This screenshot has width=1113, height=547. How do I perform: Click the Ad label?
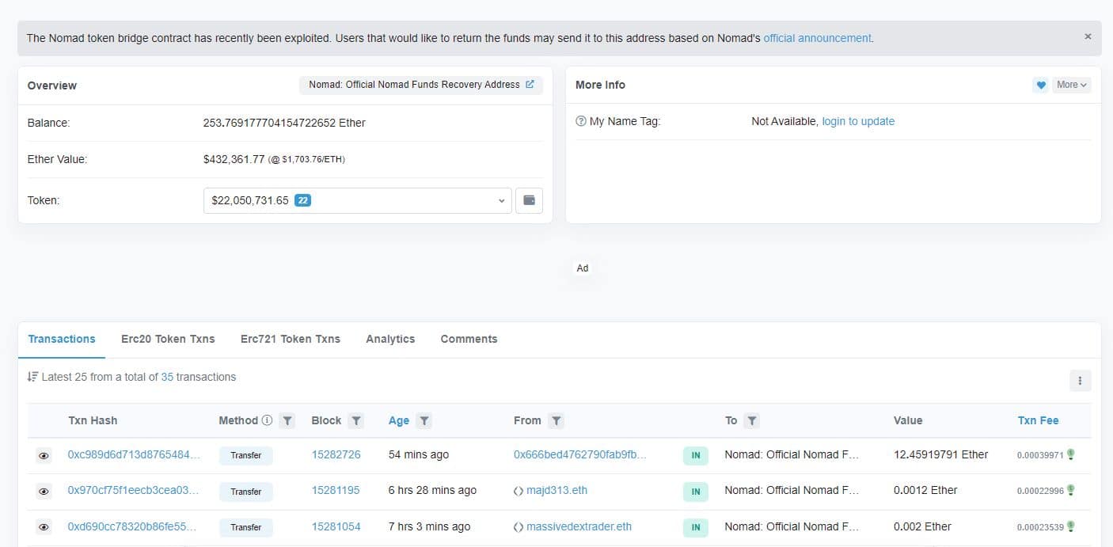583,268
